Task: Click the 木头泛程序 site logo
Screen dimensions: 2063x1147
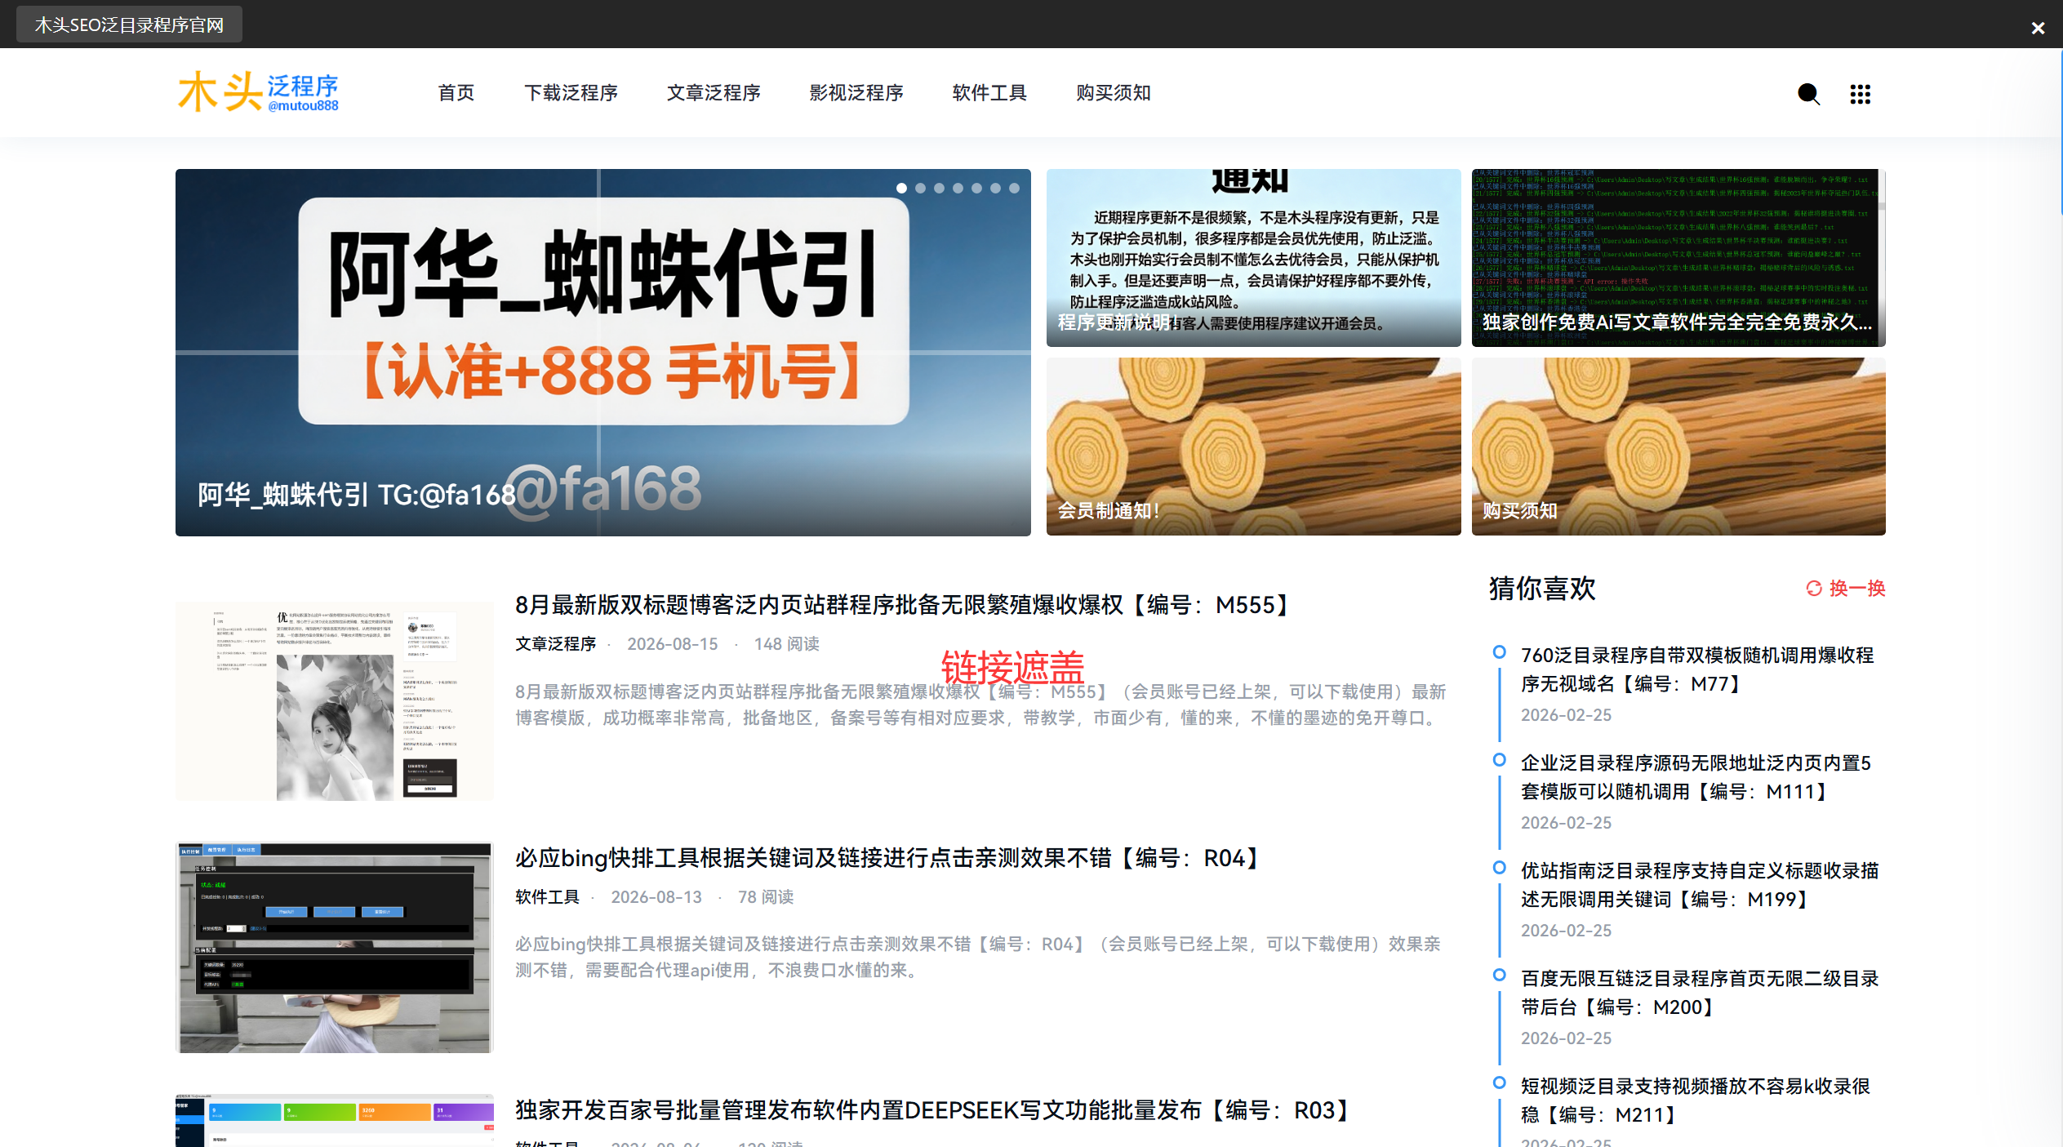Action: click(258, 91)
